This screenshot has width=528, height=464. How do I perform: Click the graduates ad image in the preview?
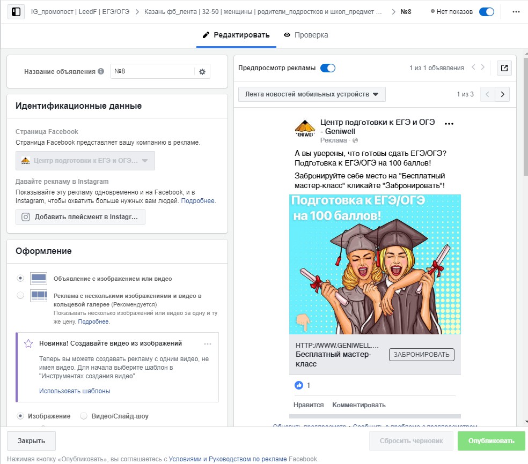point(375,264)
